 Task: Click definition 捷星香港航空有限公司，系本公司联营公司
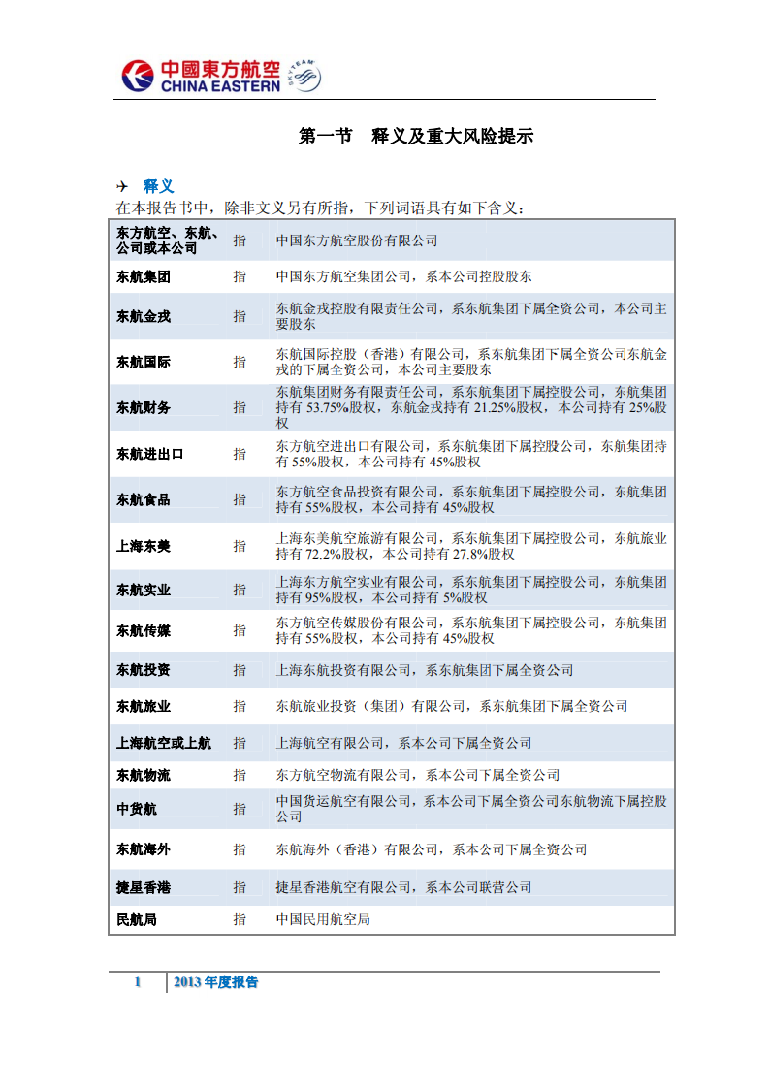pos(404,887)
